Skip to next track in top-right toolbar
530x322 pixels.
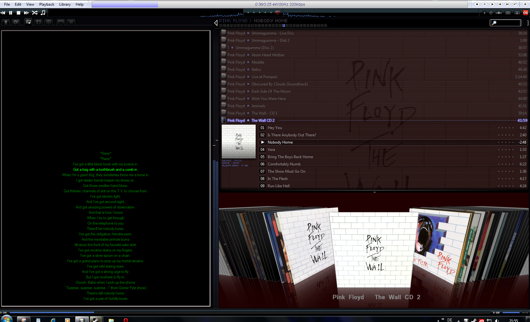tap(507, 4)
